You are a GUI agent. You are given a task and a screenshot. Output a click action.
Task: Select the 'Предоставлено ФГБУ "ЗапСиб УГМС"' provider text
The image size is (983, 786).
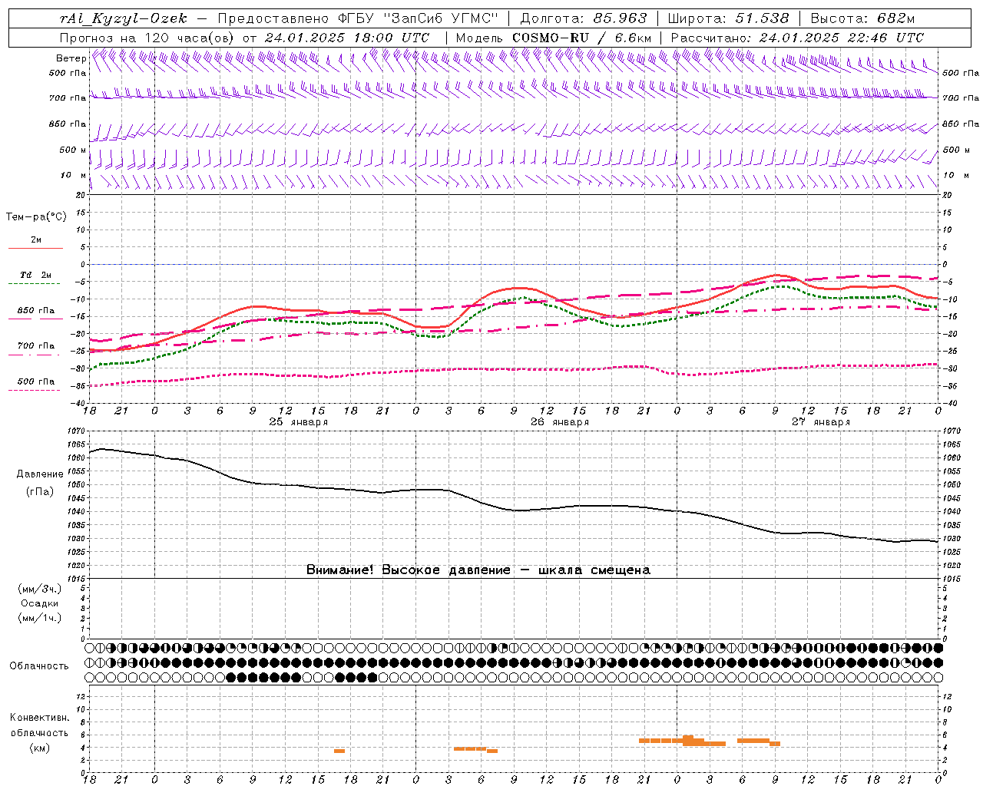point(358,18)
